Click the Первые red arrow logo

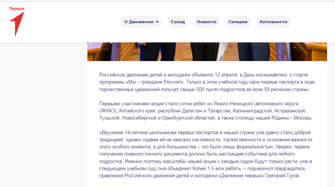click(x=17, y=21)
